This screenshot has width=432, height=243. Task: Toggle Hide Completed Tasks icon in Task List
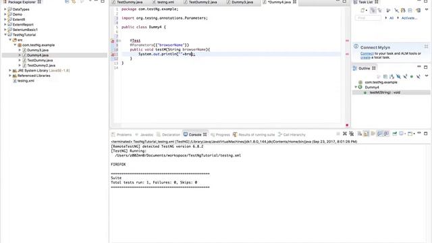pyautogui.click(x=396, y=11)
